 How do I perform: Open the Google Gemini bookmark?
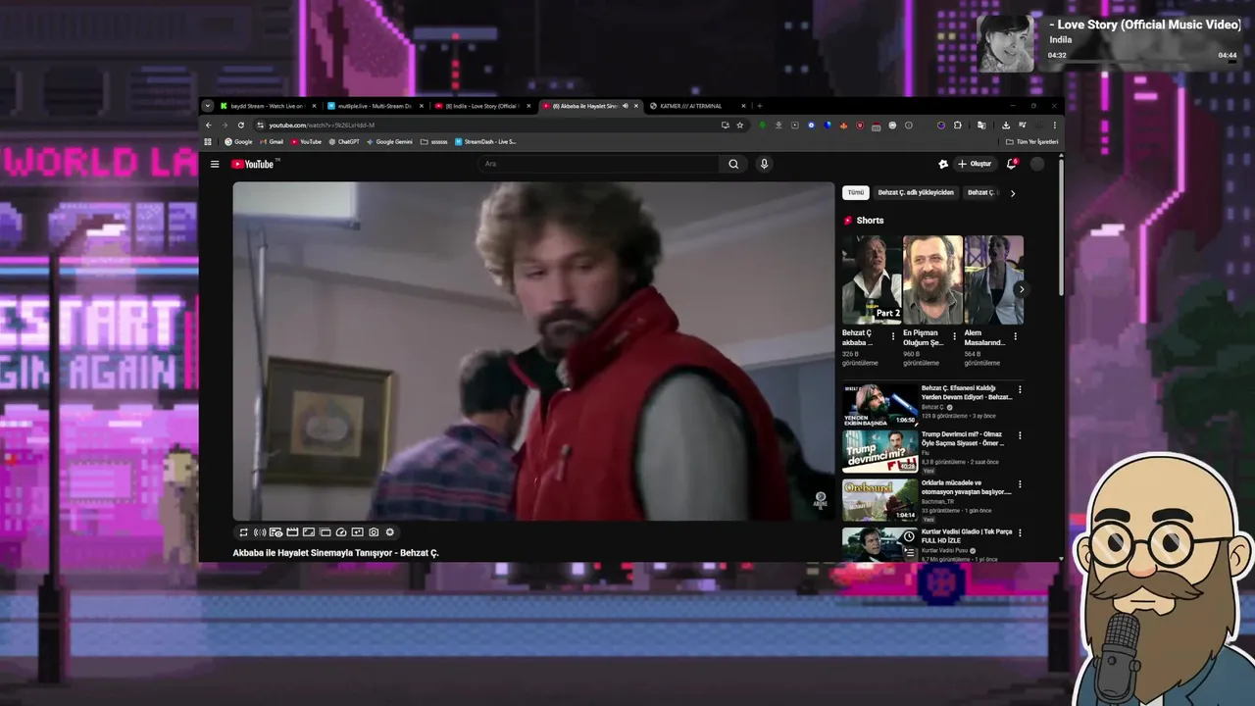pos(389,141)
